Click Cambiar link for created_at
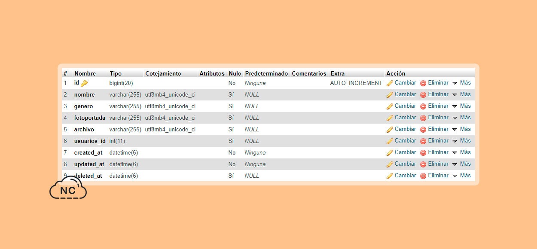 pyautogui.click(x=405, y=152)
